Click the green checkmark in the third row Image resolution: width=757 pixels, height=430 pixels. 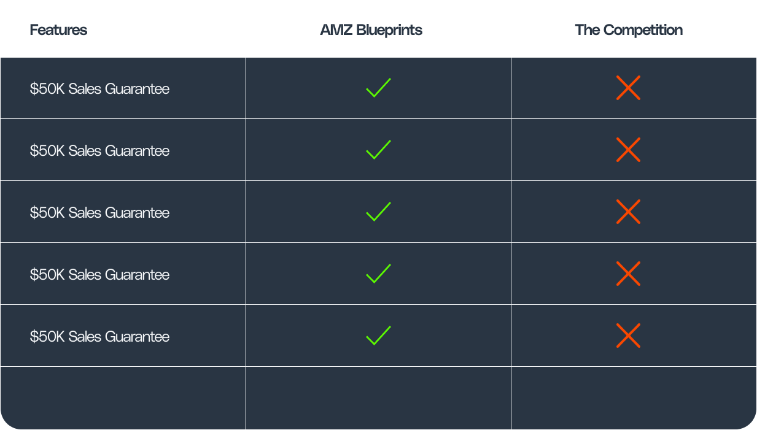pyautogui.click(x=378, y=212)
